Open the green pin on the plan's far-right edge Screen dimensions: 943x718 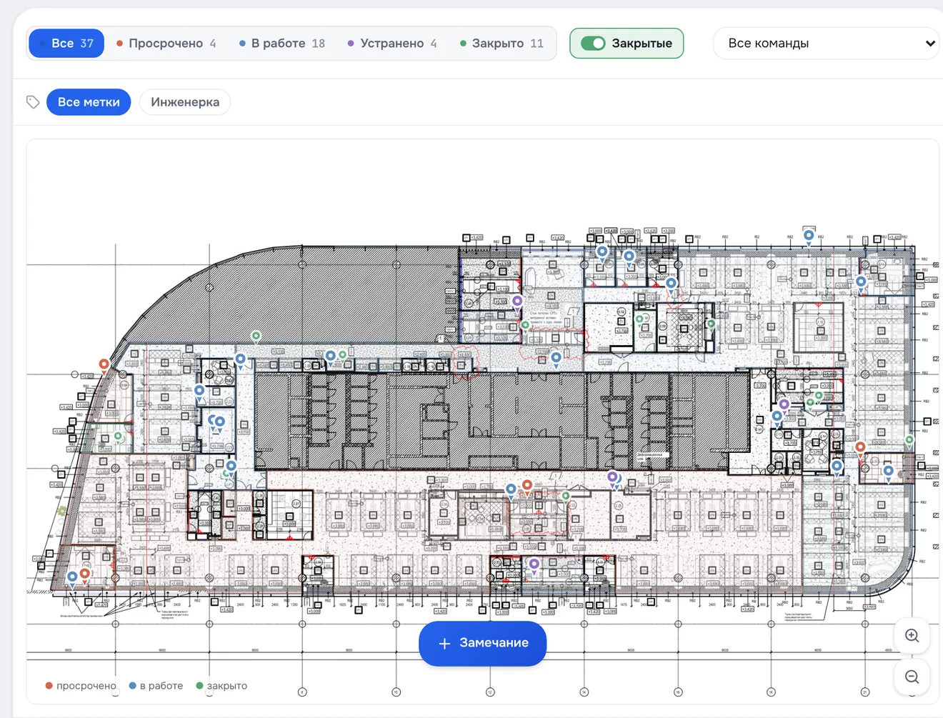pos(909,442)
